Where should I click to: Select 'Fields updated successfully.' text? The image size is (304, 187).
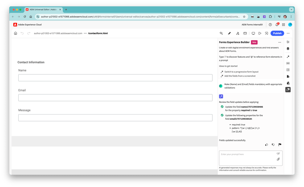pyautogui.click(x=233, y=140)
